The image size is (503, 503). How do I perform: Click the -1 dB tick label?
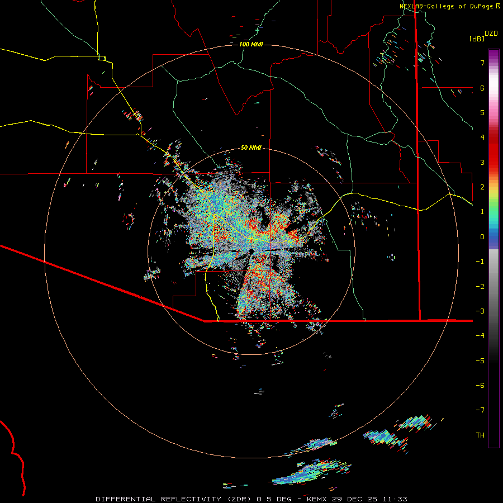click(480, 262)
